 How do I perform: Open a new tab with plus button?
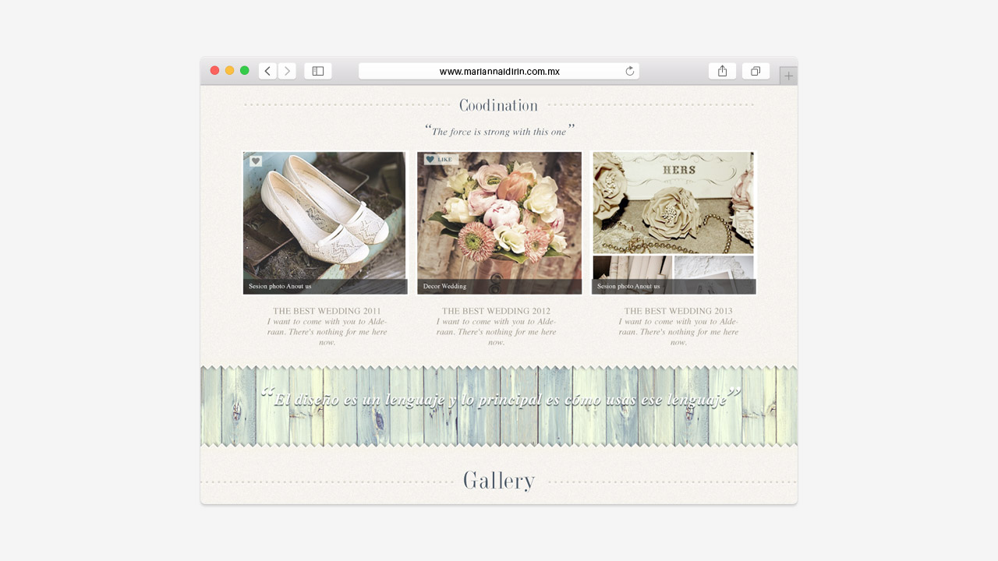pos(788,76)
